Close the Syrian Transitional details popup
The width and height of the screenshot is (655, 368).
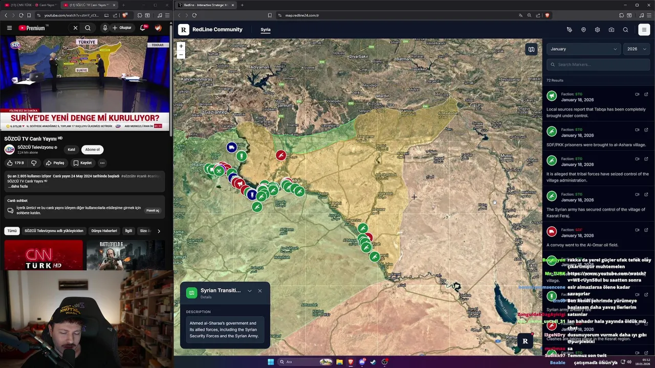coord(259,291)
